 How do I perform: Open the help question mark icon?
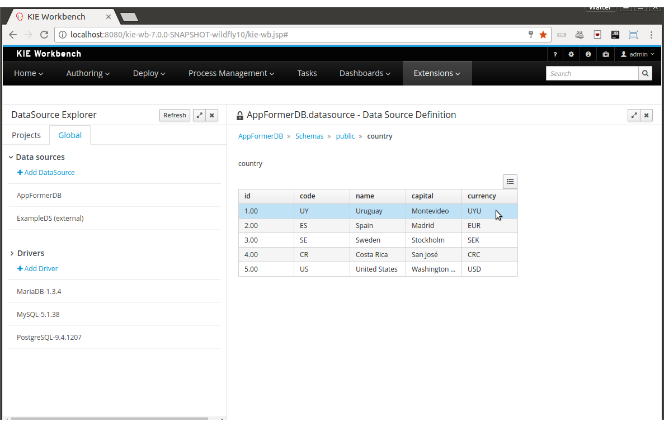(555, 54)
